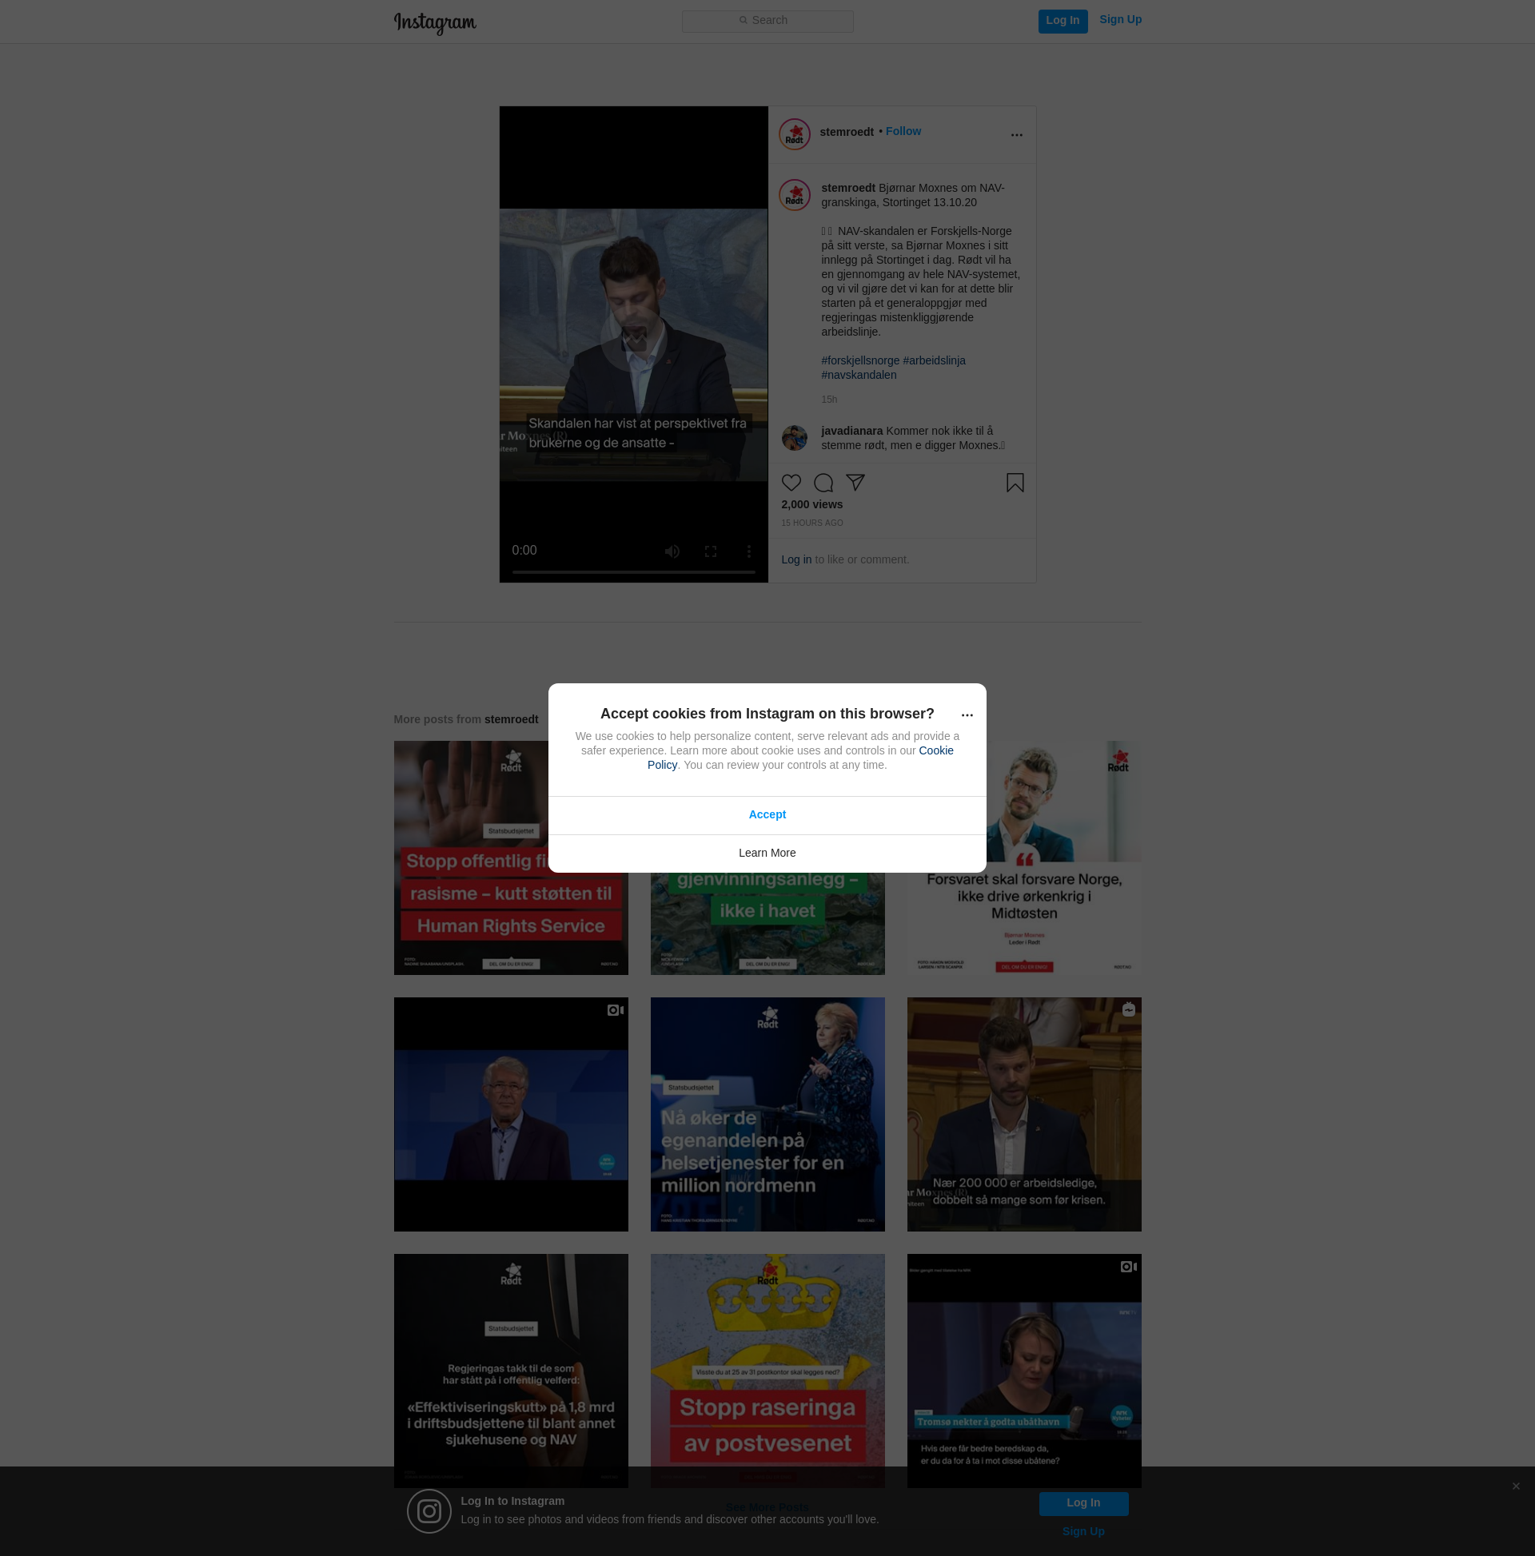The height and width of the screenshot is (1556, 1535).
Task: Click the share paper plane icon
Action: [855, 483]
